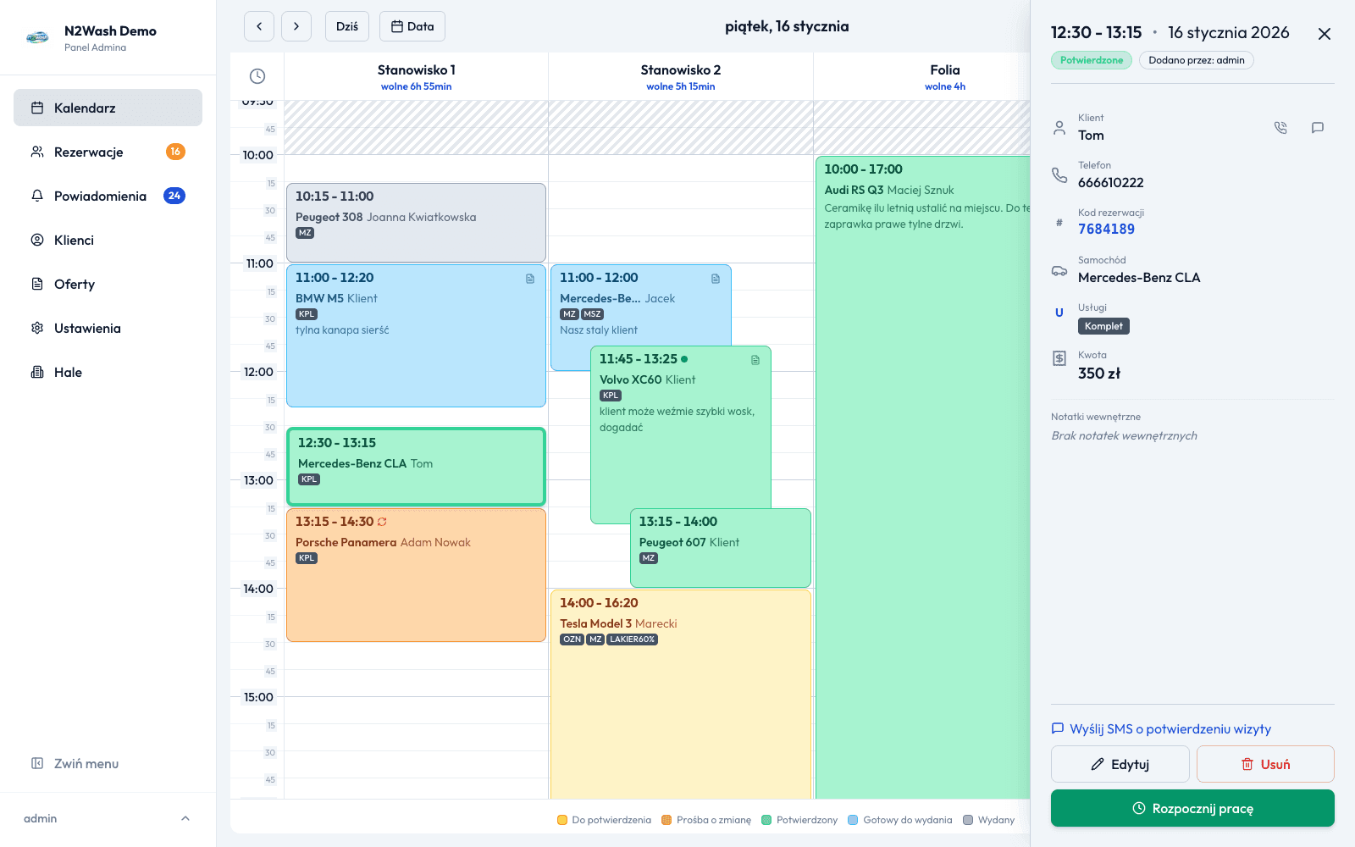The image size is (1355, 847).
Task: Open the chat message icon for client Tom
Action: 1318,127
